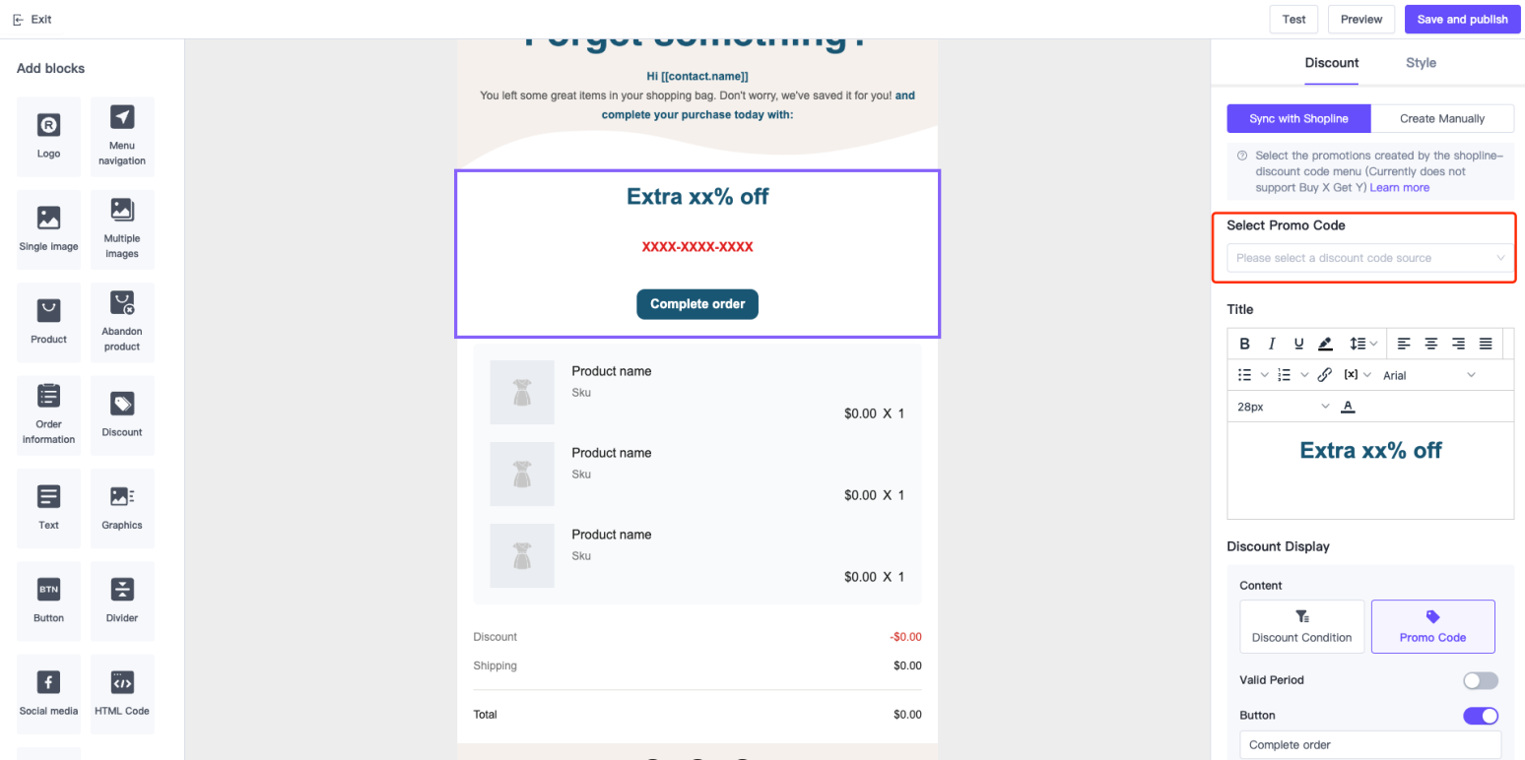Insert a Menu navigation block

click(x=122, y=138)
